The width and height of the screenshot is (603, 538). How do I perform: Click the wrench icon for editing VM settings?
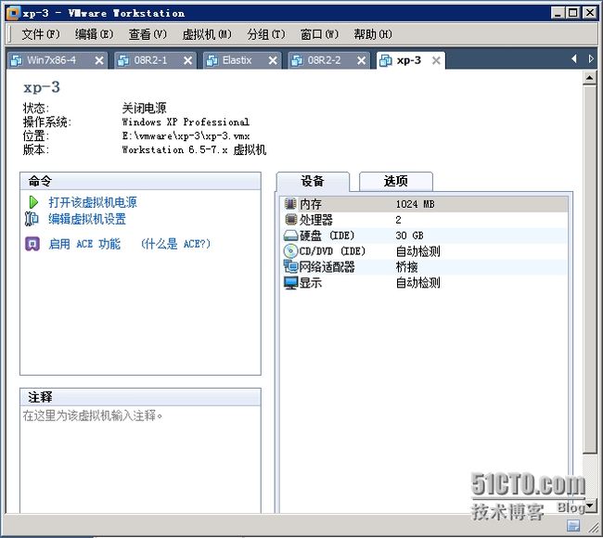tap(32, 219)
